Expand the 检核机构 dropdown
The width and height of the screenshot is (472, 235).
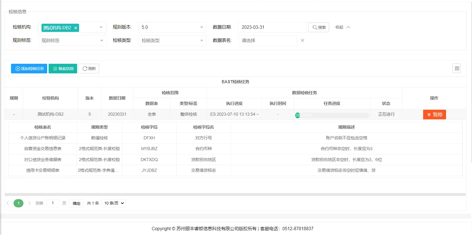coord(101,27)
